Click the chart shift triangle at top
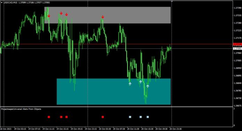Image resolution: width=242 pixels, height=131 pixels. 172,1
